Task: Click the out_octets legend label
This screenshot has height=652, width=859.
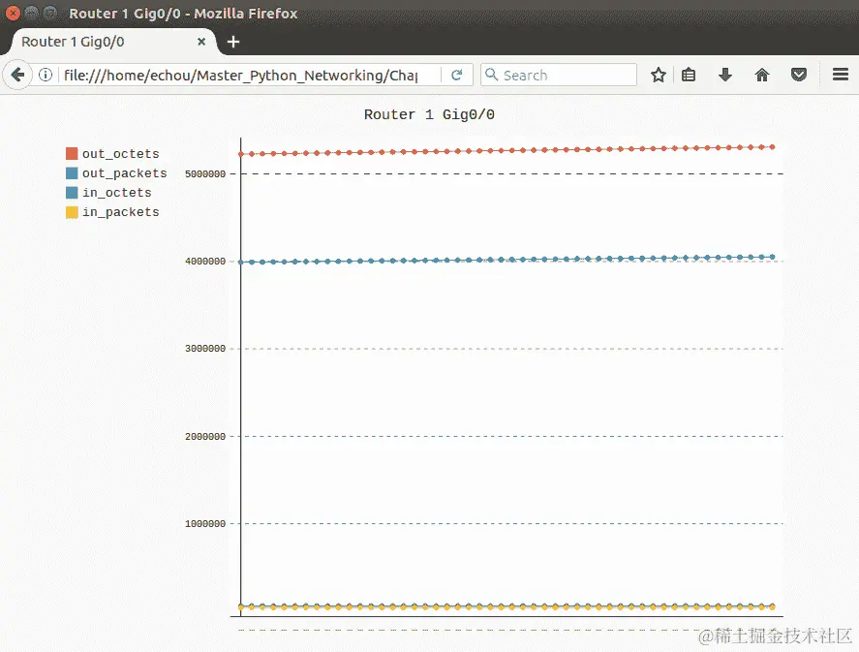Action: [120, 154]
